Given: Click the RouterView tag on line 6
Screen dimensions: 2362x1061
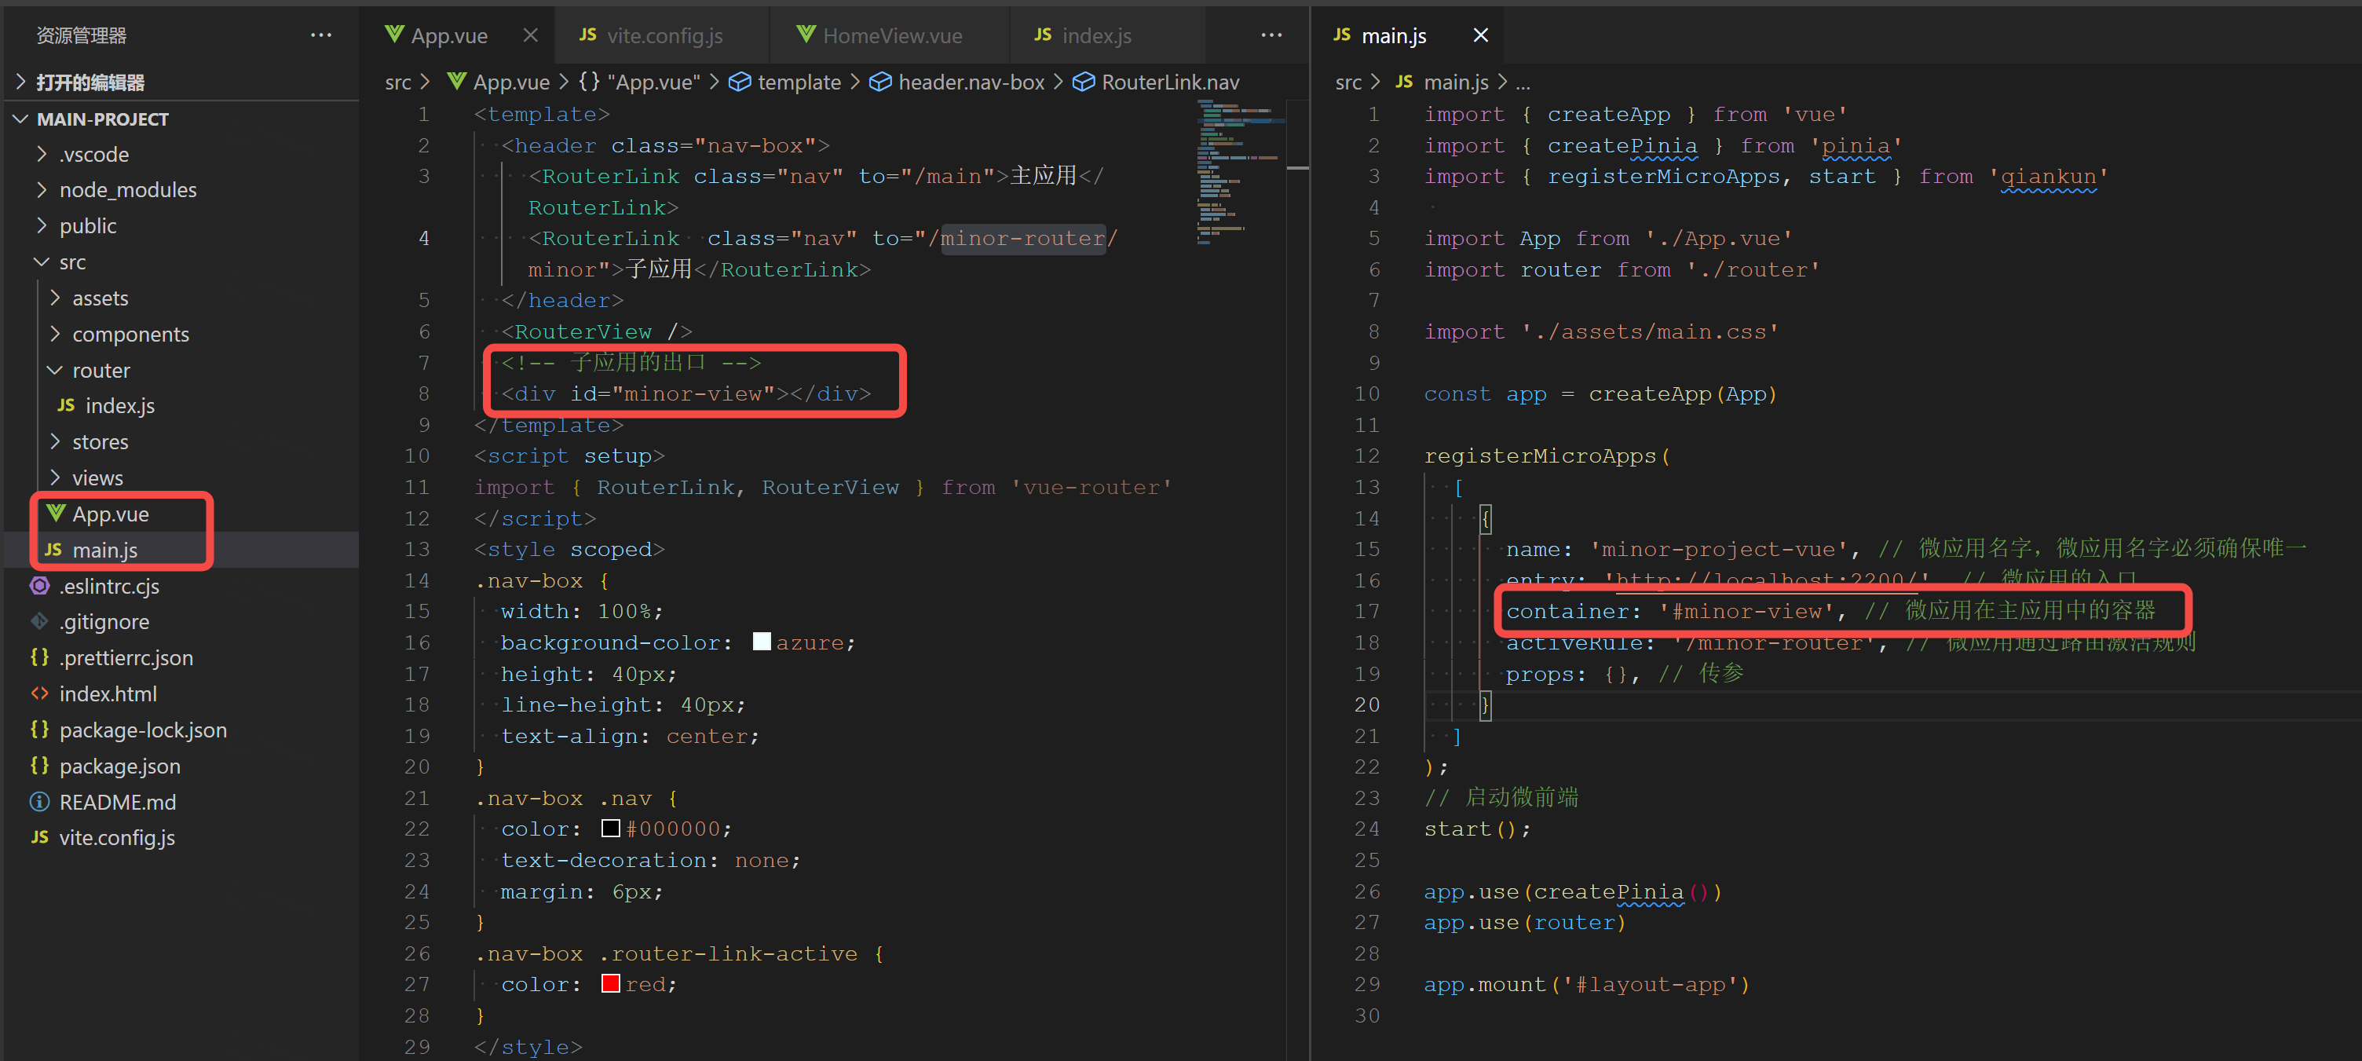Looking at the screenshot, I should (x=596, y=332).
